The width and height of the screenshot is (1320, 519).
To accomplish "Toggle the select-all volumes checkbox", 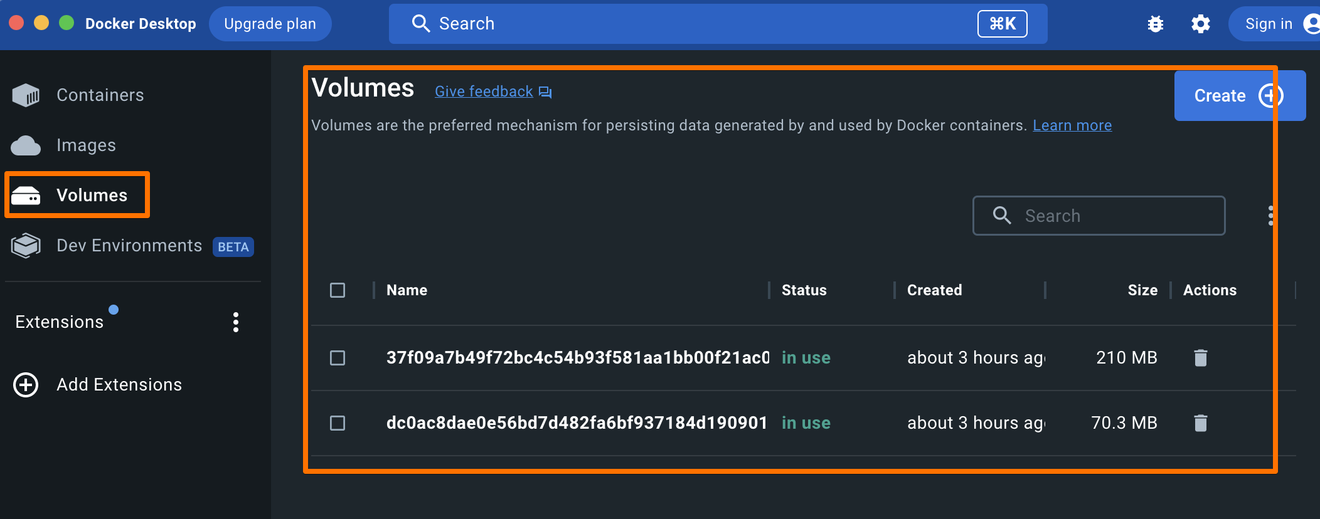I will click(338, 290).
